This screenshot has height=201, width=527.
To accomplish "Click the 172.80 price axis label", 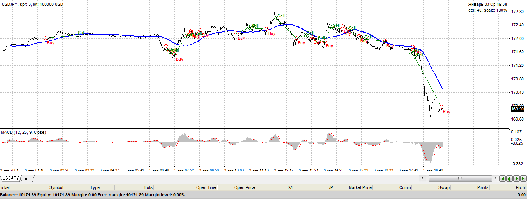I will (517, 12).
